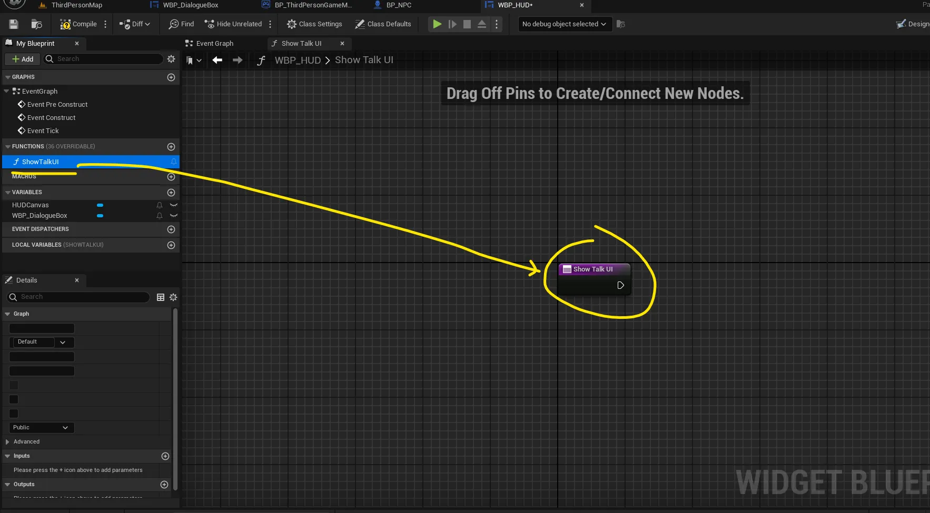The width and height of the screenshot is (930, 513).
Task: Close the My Blueprint panel
Action: (77, 44)
